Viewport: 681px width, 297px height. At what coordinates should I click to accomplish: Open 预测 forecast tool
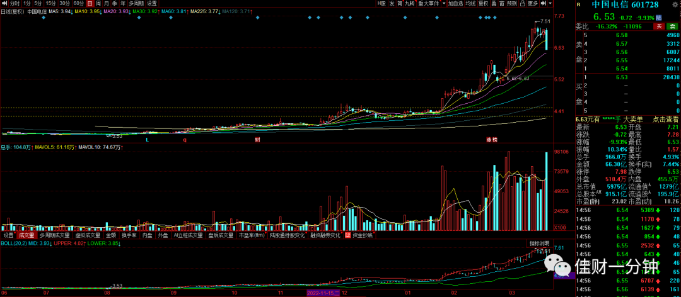512,3
